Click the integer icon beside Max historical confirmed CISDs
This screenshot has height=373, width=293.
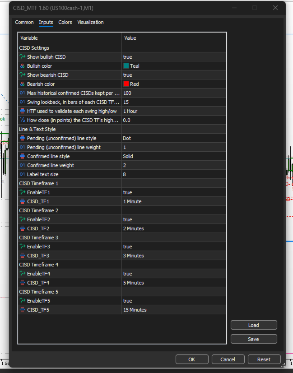point(23,93)
